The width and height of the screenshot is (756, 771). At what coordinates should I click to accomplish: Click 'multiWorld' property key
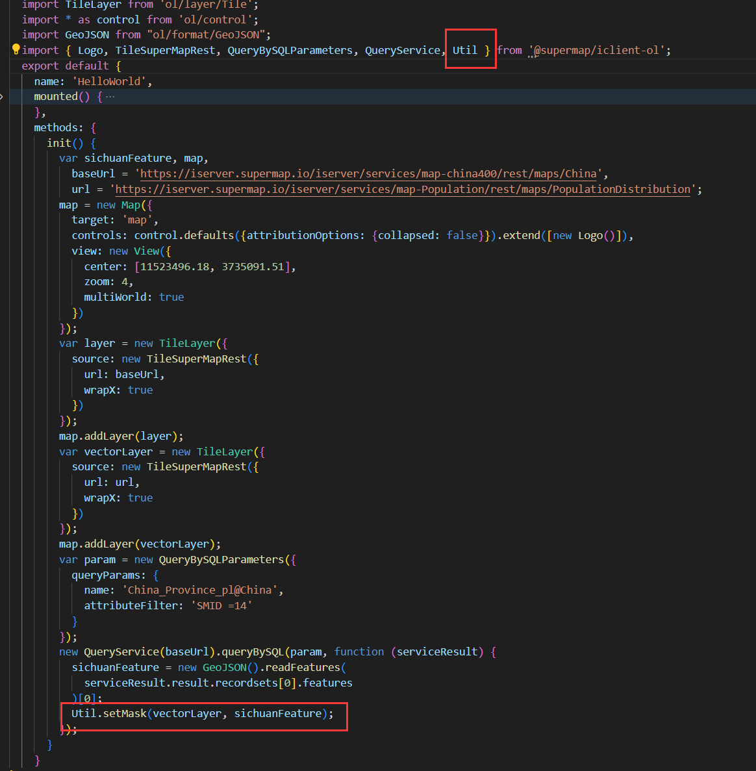(x=115, y=297)
